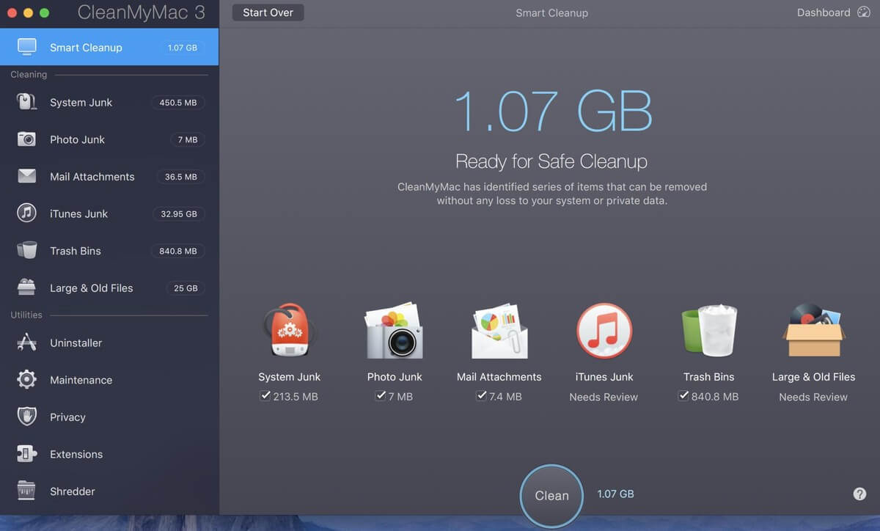Click the System Junk vacuum icon in sidebar
The image size is (880, 531).
point(27,103)
